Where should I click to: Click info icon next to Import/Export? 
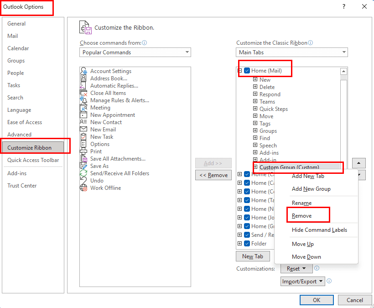pyautogui.click(x=329, y=281)
